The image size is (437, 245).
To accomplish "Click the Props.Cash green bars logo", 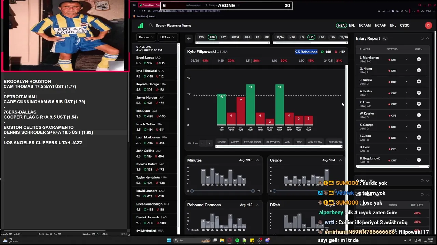I will (x=140, y=26).
